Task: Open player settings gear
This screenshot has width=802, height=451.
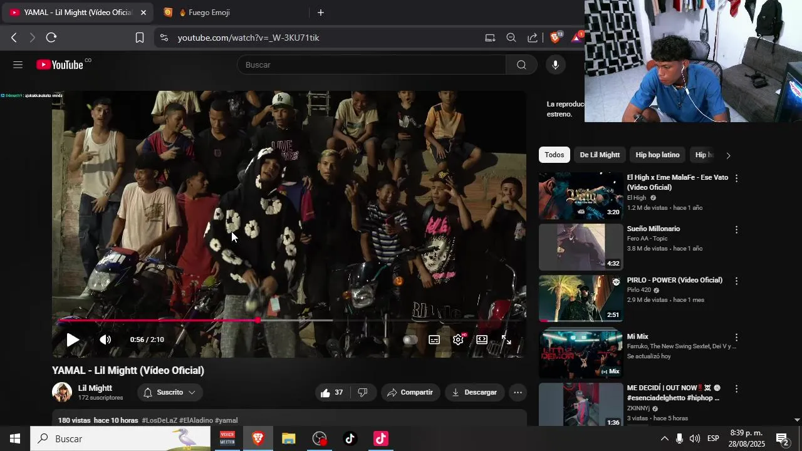Action: click(459, 340)
